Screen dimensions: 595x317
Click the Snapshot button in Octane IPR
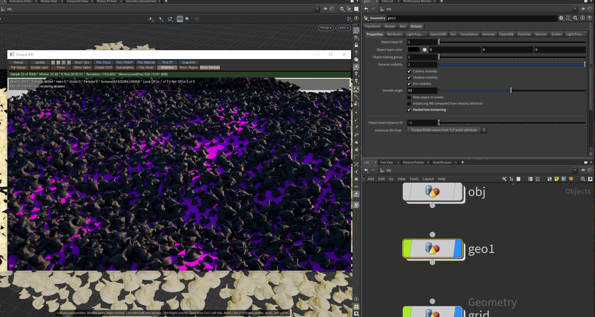coord(188,62)
